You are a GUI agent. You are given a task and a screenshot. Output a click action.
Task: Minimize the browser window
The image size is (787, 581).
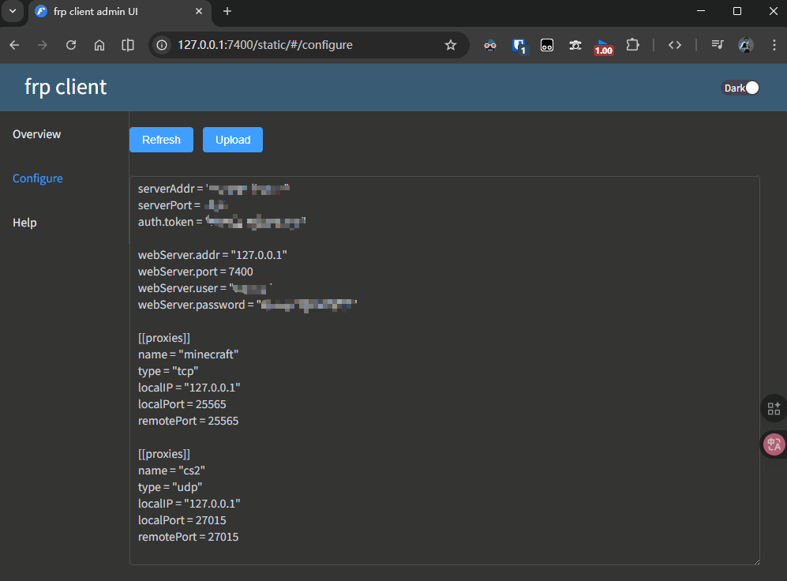pos(701,11)
